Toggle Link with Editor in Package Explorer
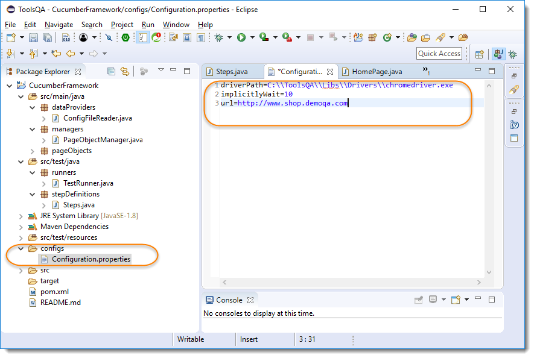The height and width of the screenshot is (358, 534). pos(125,71)
